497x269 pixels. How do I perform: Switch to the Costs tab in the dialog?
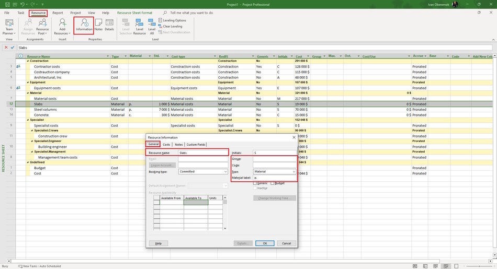tap(166, 144)
